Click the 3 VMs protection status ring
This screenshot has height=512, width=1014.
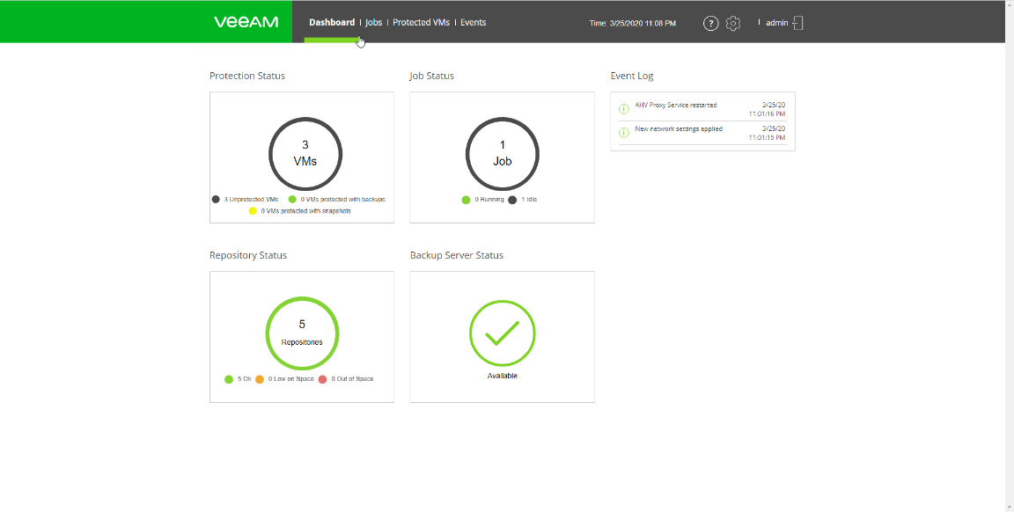[x=305, y=154]
